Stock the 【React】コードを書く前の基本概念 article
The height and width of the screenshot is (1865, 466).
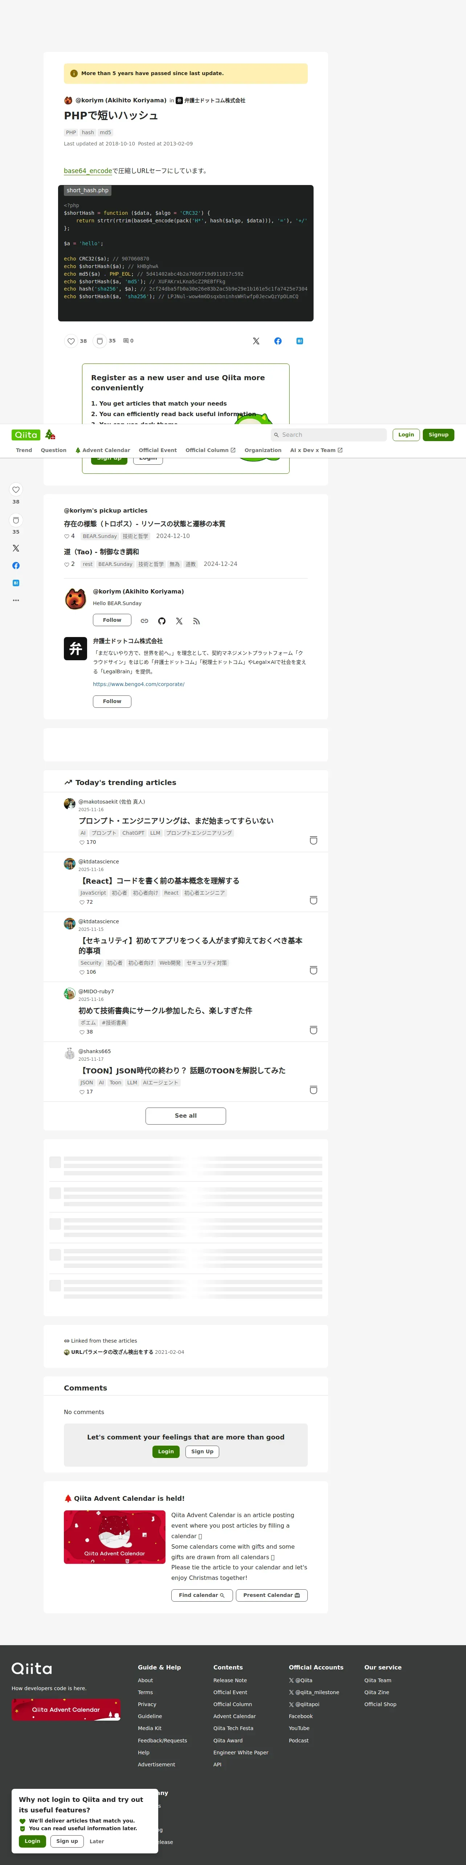coord(314,901)
